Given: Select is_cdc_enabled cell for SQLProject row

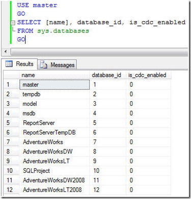Looking at the screenshot, I should point(149,170).
